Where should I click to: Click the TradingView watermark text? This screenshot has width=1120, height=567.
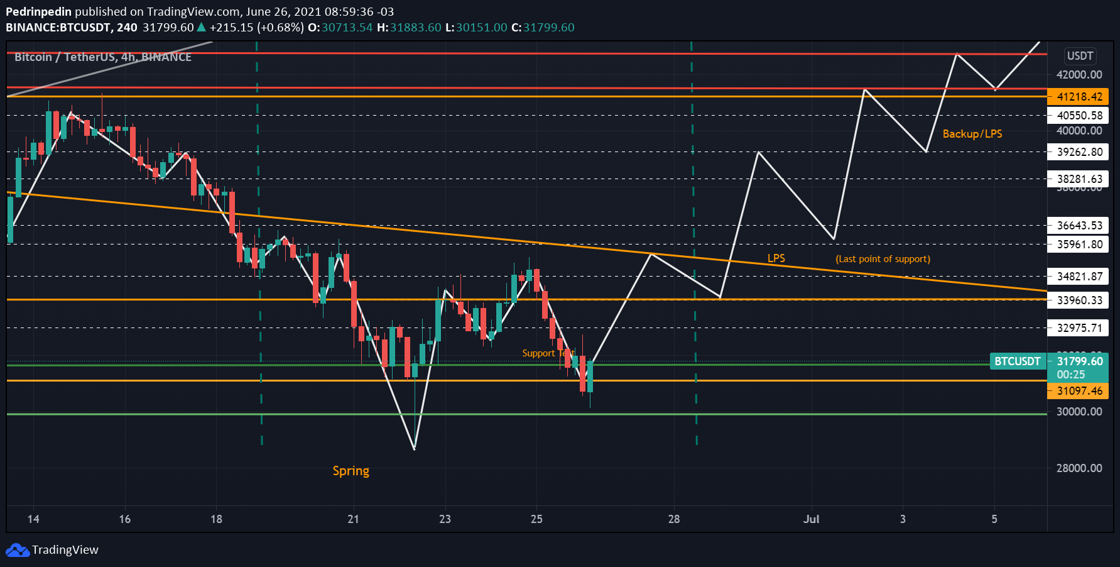coord(65,550)
